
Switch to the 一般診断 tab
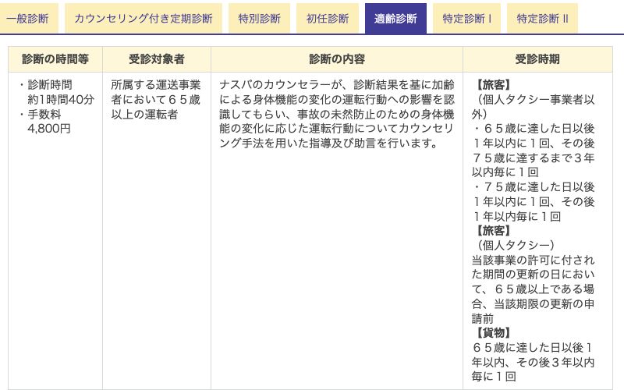point(28,18)
